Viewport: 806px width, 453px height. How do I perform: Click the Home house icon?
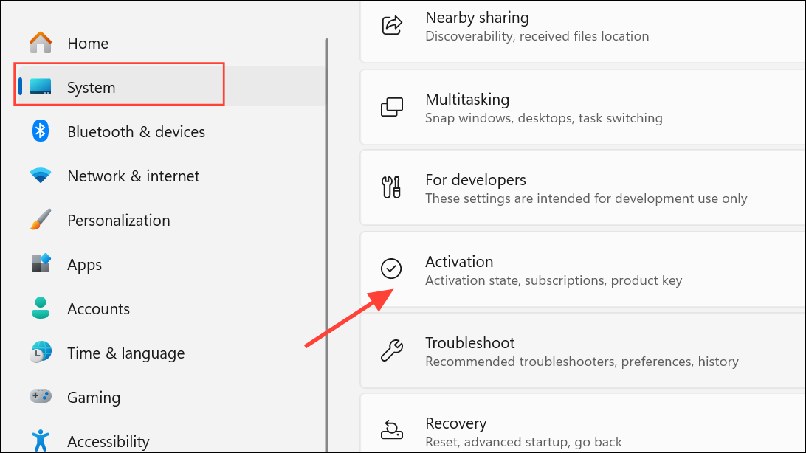tap(39, 43)
